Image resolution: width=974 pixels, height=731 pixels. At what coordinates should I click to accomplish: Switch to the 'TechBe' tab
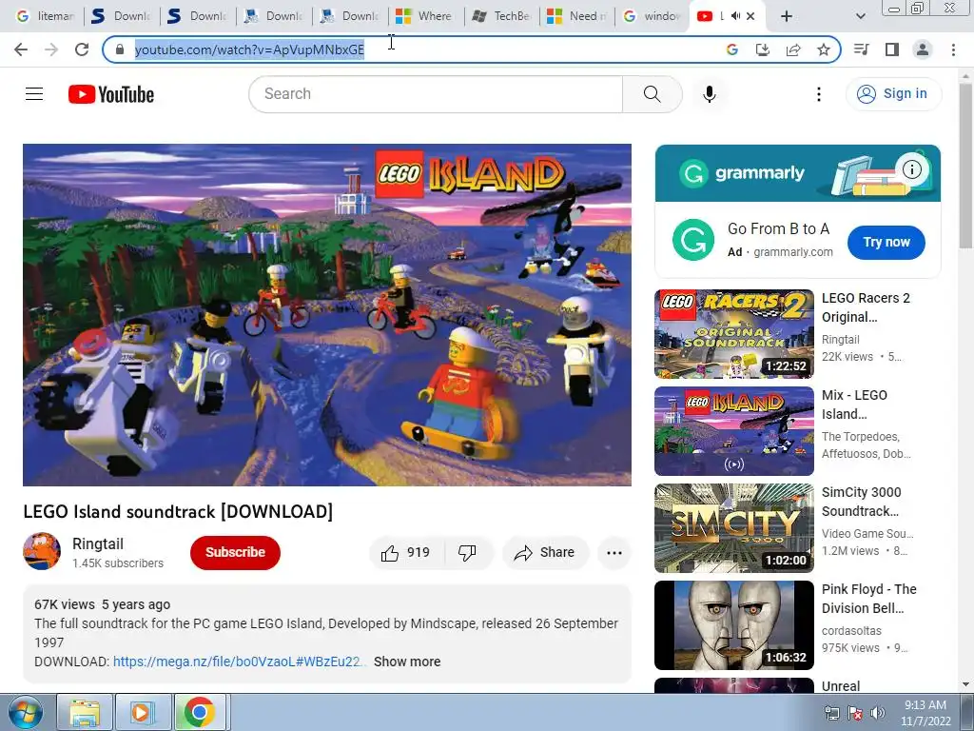[500, 16]
